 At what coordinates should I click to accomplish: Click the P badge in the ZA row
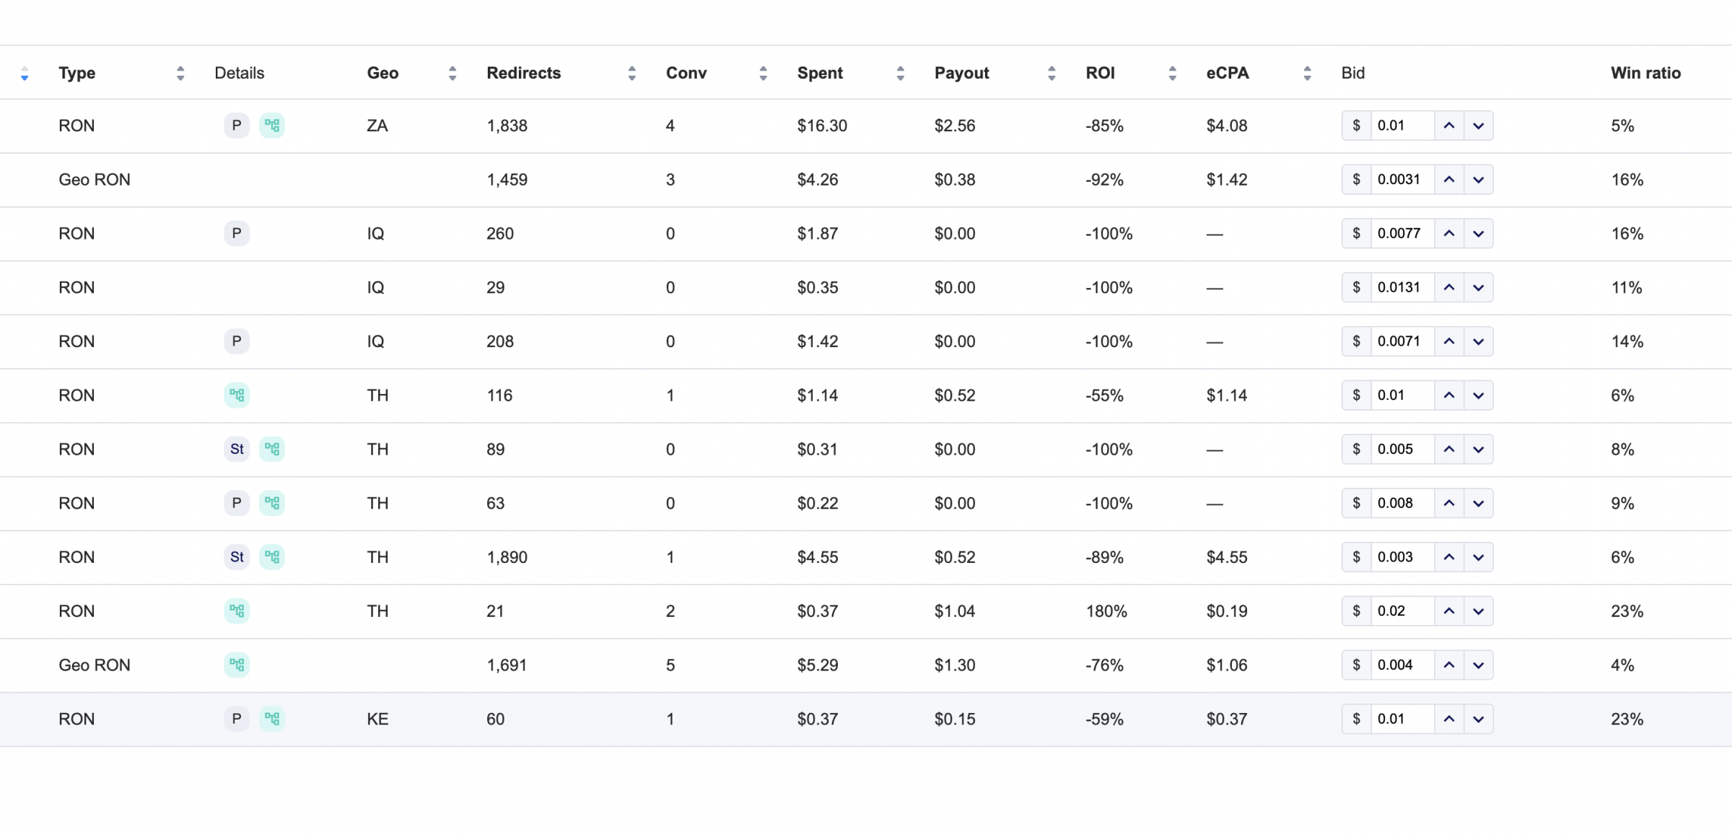coord(236,126)
